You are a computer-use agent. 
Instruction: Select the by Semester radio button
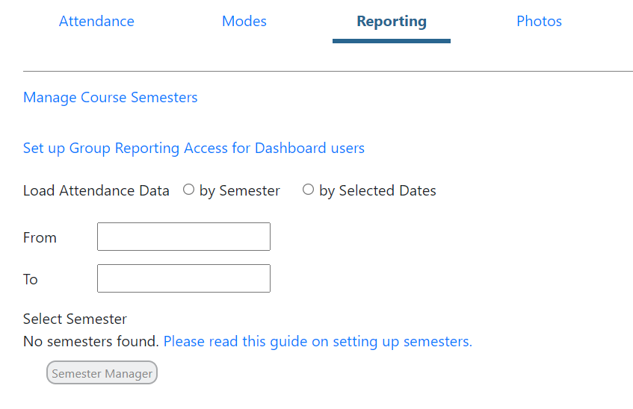pyautogui.click(x=188, y=190)
